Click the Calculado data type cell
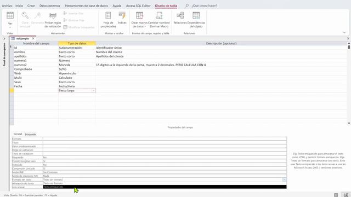Viewport: 351px width, 197px height. 77,78
